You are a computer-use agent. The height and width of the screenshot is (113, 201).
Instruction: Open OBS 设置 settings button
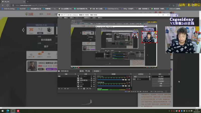(161, 84)
